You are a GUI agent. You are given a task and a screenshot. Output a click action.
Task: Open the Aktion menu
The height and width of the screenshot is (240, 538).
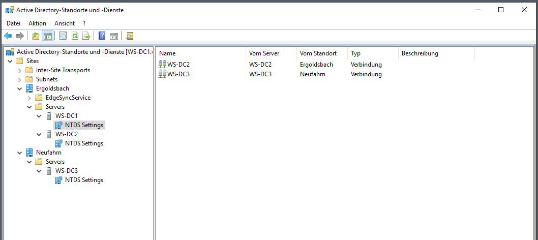38,23
